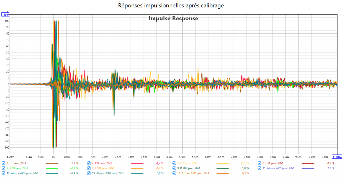
Task: Click the green line swatch for 7: R SR
Action: point(51,168)
